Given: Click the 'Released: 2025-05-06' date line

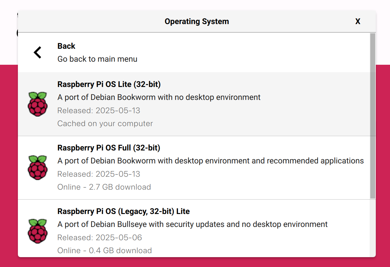Looking at the screenshot, I should tap(100, 237).
